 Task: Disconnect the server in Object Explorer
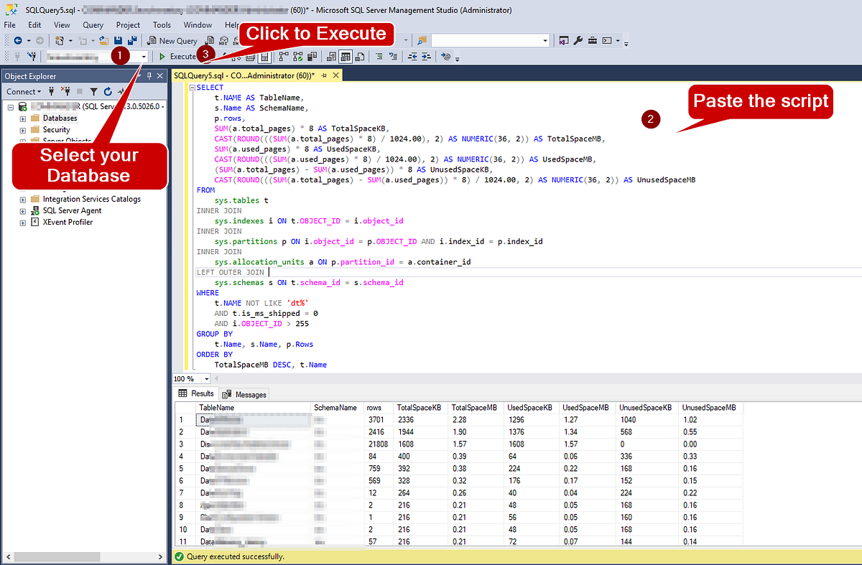[65, 91]
